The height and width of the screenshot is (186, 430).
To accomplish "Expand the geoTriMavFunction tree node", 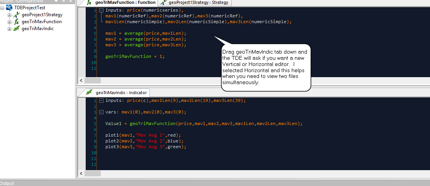I will tap(9, 22).
